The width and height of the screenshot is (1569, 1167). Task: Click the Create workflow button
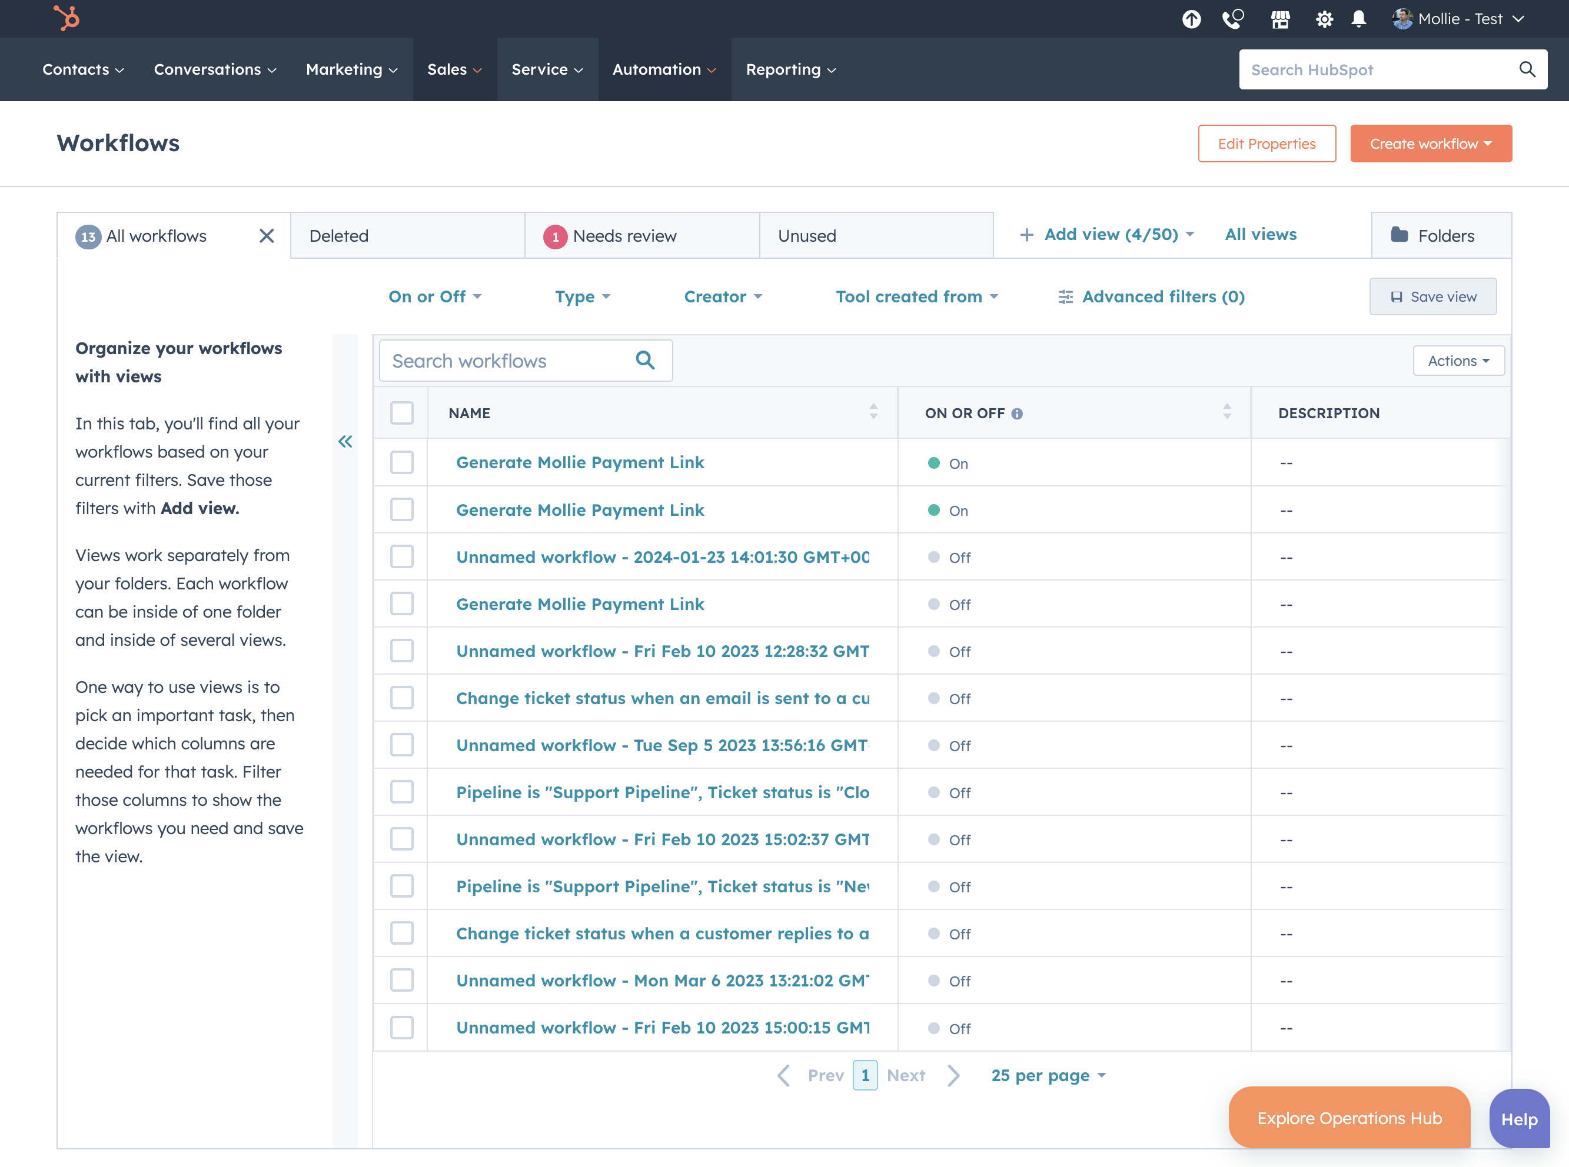tap(1431, 144)
